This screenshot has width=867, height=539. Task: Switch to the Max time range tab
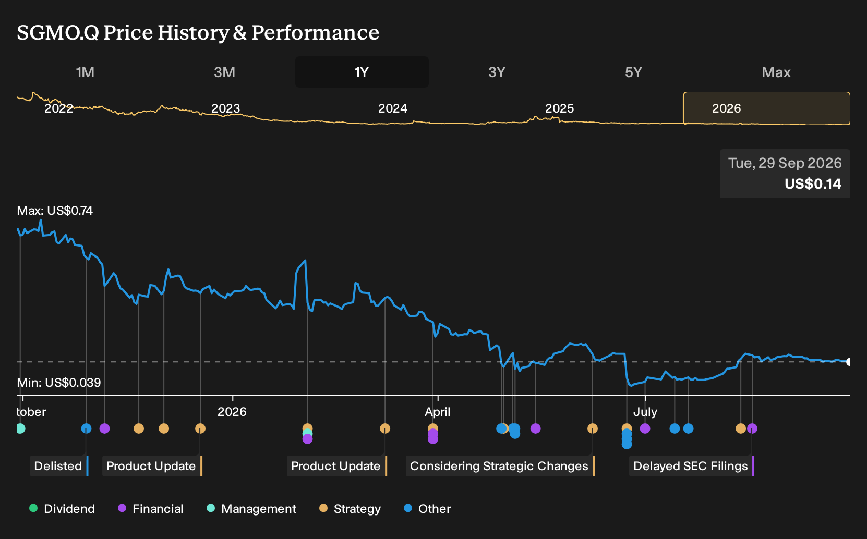point(776,72)
